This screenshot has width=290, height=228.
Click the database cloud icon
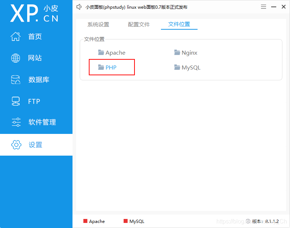point(16,80)
